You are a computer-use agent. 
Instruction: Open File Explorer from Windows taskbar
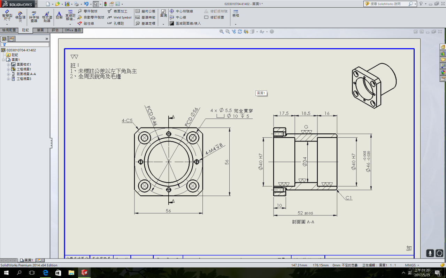pyautogui.click(x=71, y=273)
